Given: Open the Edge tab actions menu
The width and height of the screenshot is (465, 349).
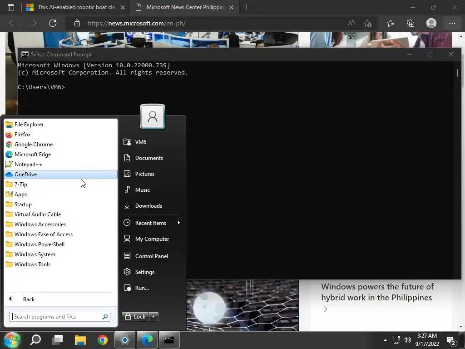Looking at the screenshot, I should click(11, 7).
